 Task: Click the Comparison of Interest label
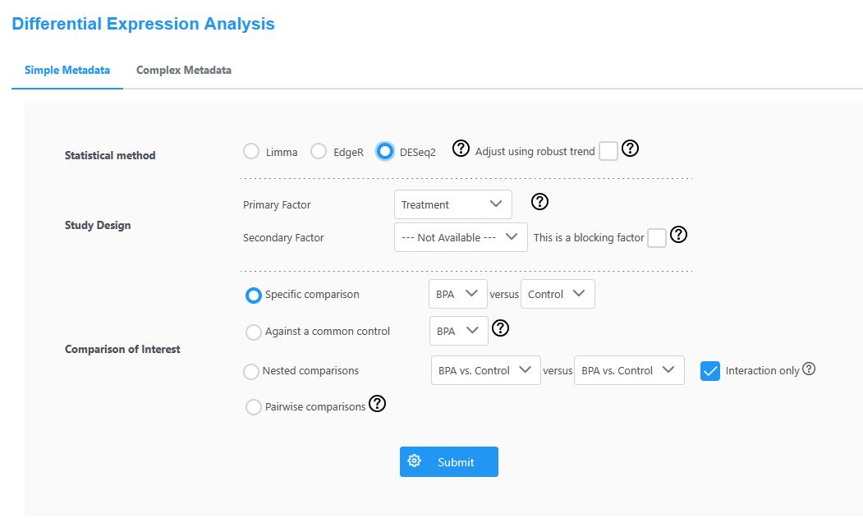point(122,349)
